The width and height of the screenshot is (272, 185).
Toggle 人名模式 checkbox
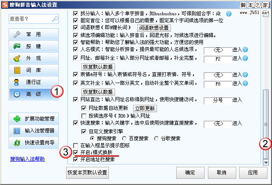click(76, 49)
